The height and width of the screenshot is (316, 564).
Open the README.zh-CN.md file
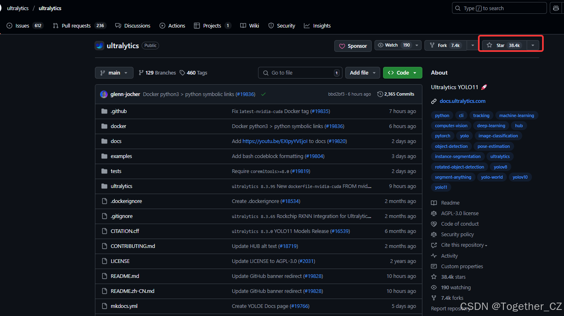click(133, 291)
